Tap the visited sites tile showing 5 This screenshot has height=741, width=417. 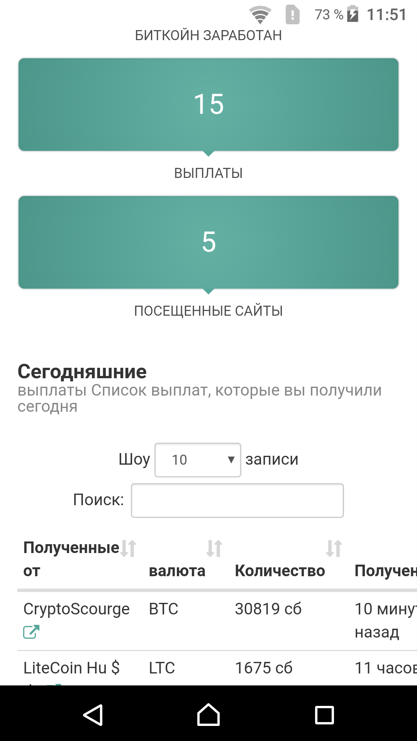click(x=208, y=242)
